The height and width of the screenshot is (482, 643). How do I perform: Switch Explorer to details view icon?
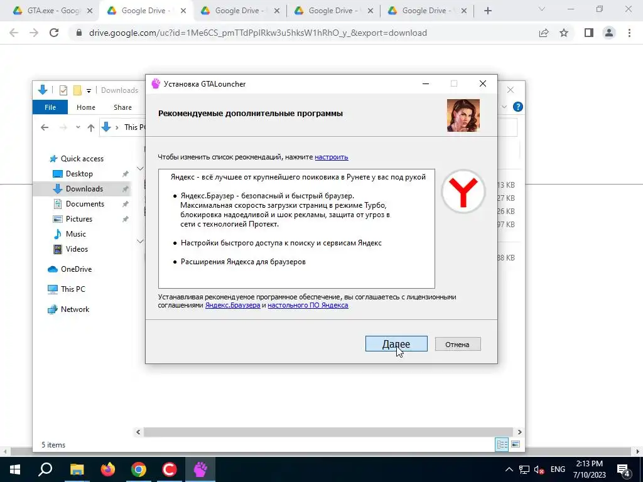(x=502, y=444)
